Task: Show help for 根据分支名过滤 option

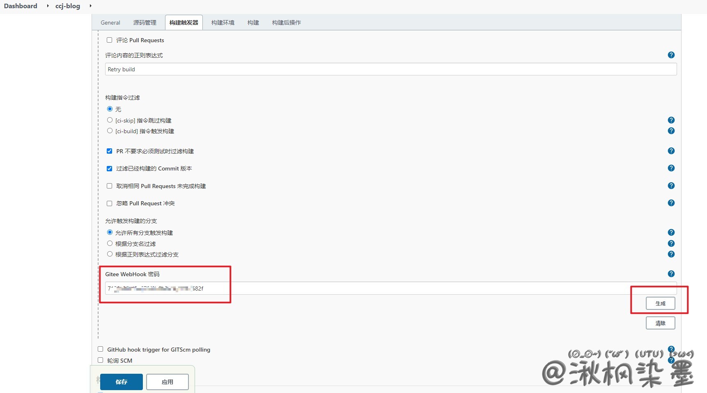Action: click(x=671, y=243)
